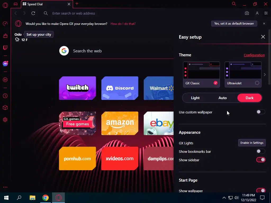271x203 pixels.
Task: Open the taskbar clock and date
Action: 248,198
